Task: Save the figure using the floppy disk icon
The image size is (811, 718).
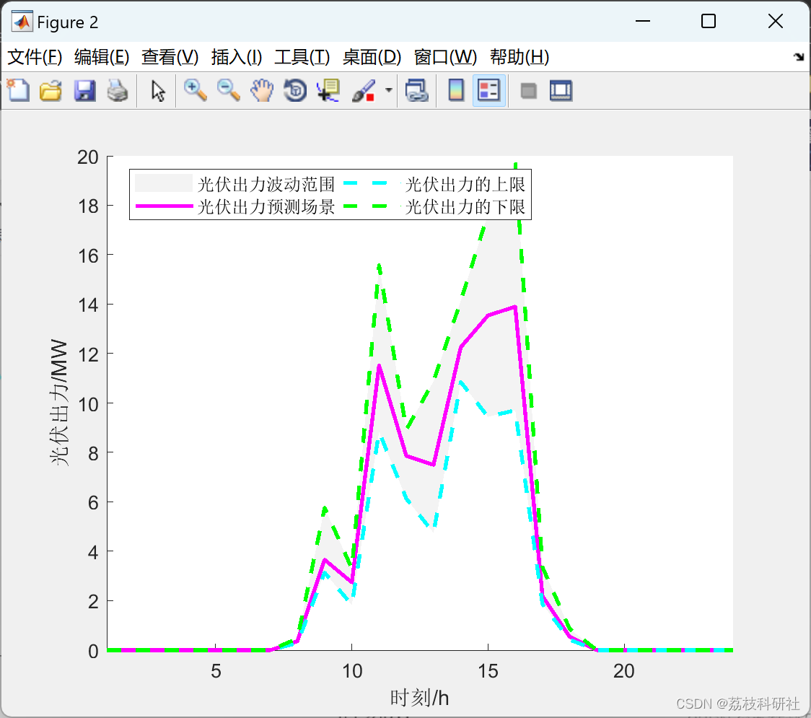Action: click(84, 90)
